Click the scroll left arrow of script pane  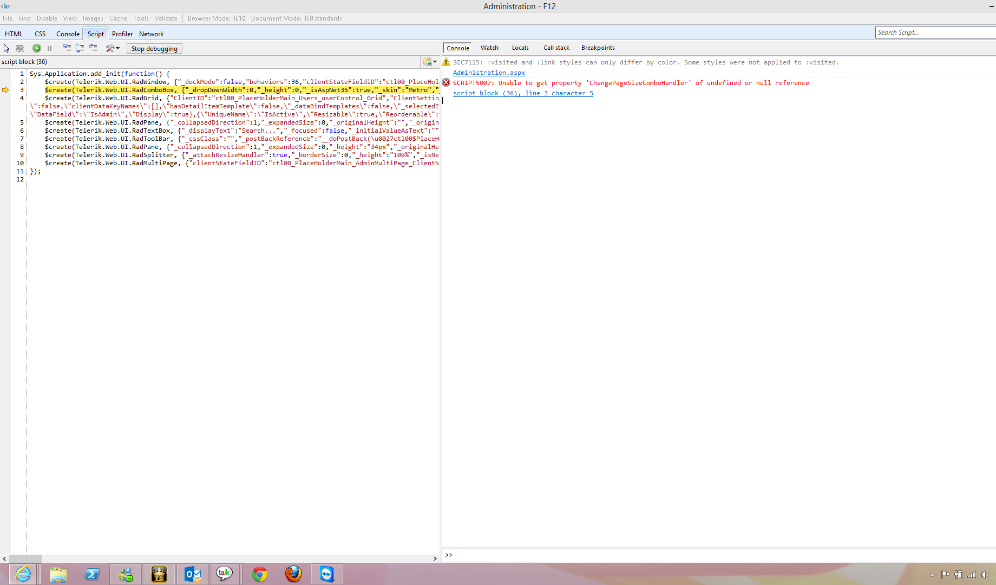[4, 558]
